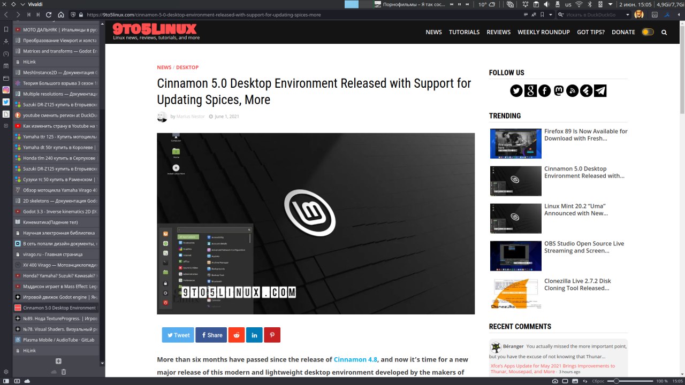Open NEWS menu item
The image size is (685, 385).
[x=433, y=32]
